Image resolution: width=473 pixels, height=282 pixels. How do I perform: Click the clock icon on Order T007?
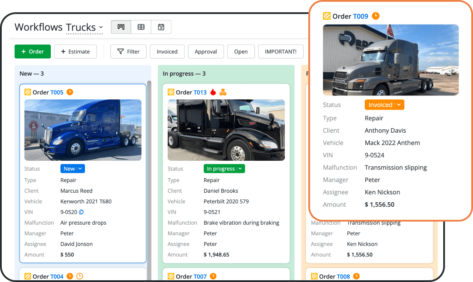click(213, 276)
